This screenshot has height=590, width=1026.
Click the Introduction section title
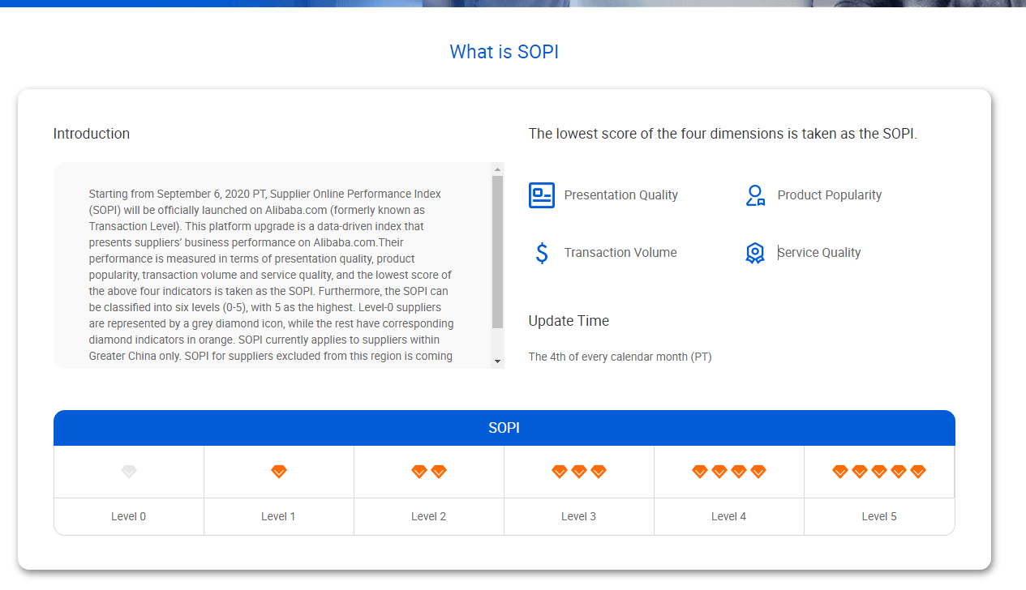92,134
